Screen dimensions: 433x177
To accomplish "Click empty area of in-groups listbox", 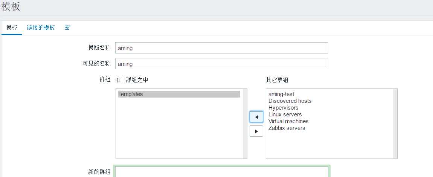I will 179,130.
